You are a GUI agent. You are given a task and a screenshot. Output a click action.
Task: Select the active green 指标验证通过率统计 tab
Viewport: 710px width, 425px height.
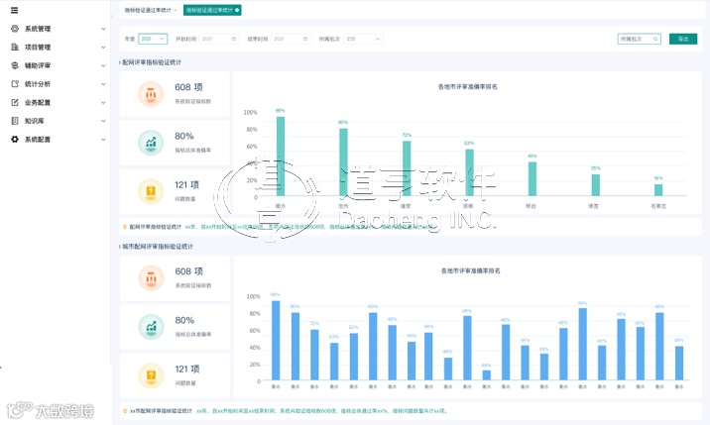click(212, 10)
